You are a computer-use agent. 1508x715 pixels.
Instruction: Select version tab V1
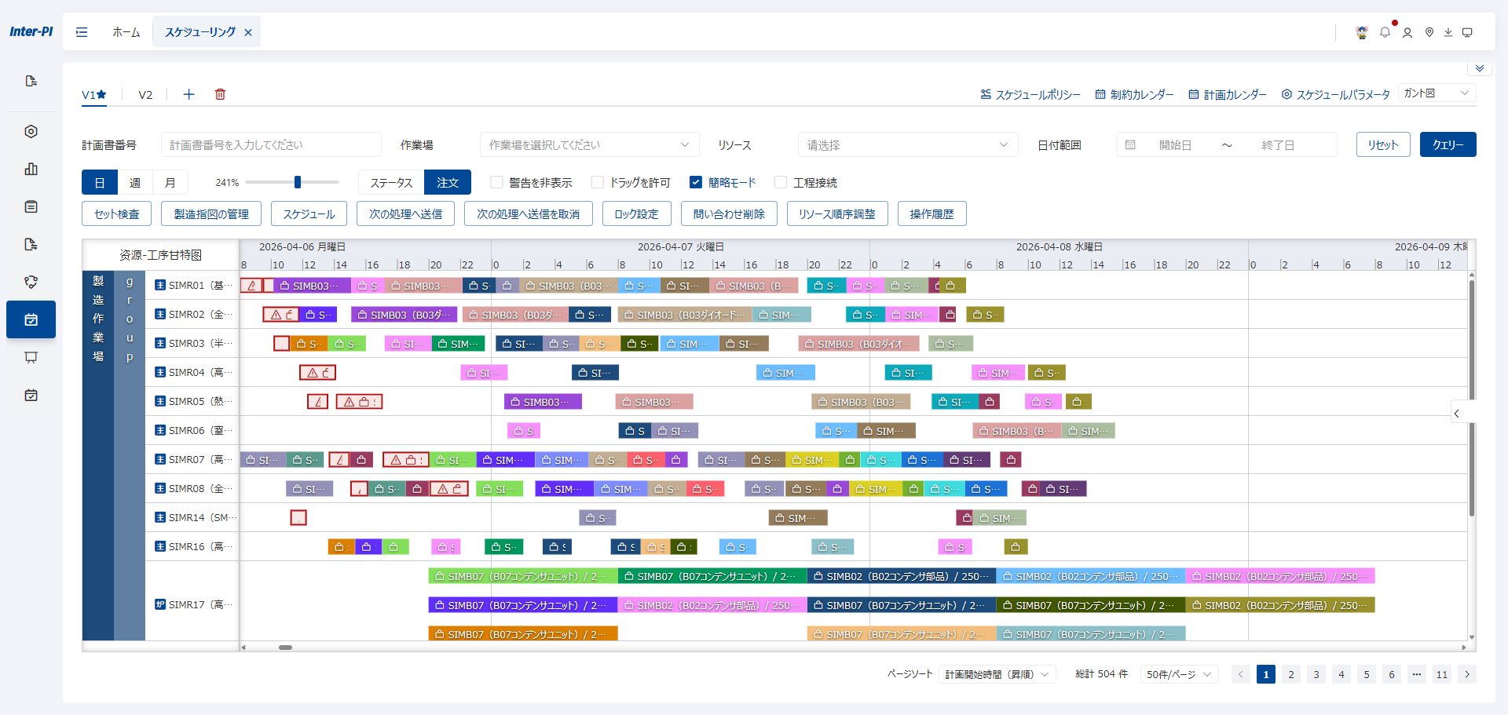coord(94,94)
